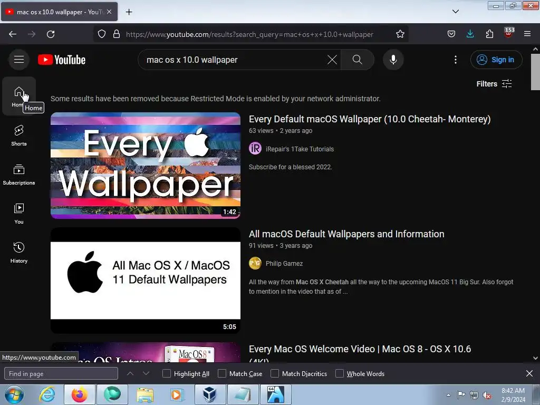Expand the list all tabs chevron
Image resolution: width=540 pixels, height=405 pixels.
455,12
